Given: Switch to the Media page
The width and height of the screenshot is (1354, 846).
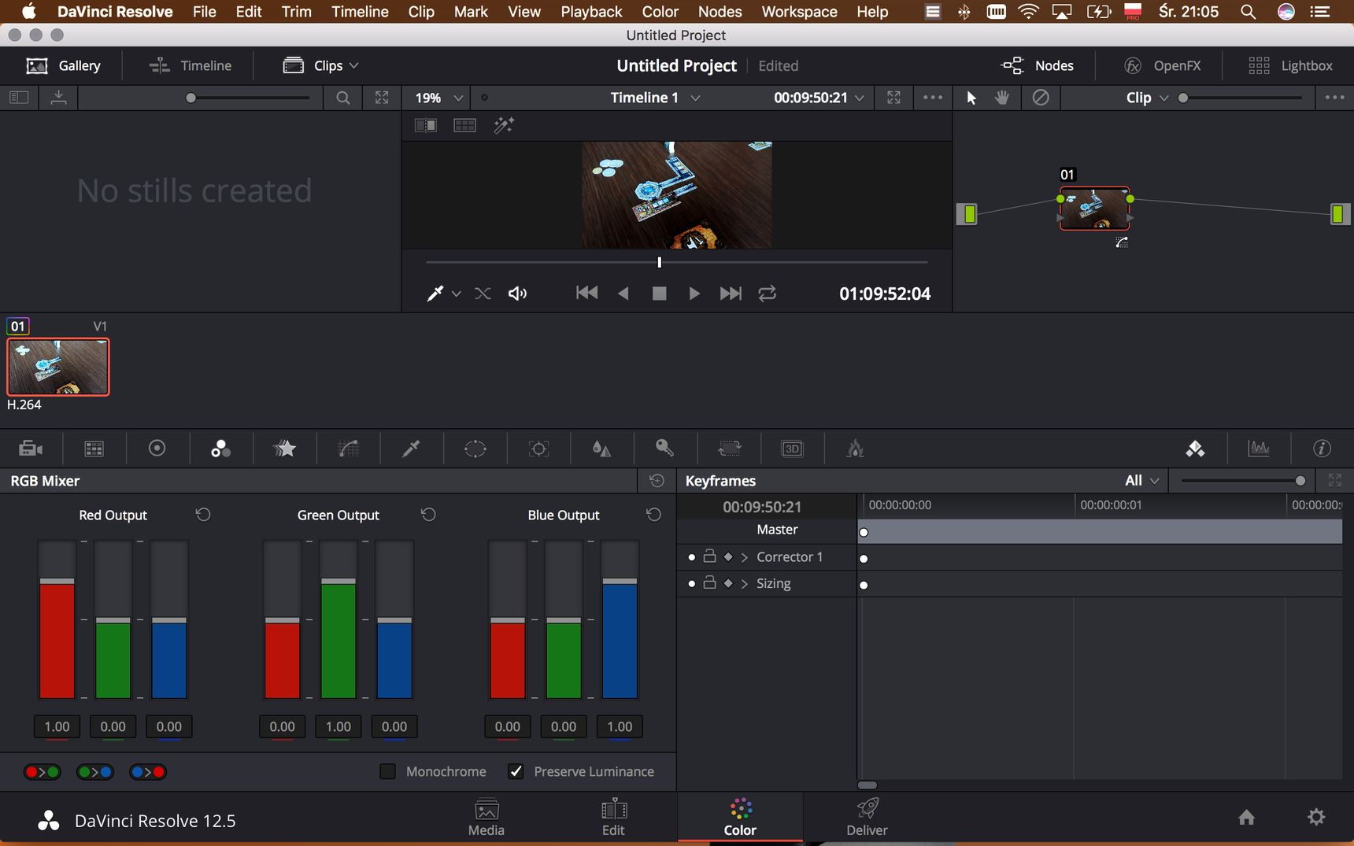Looking at the screenshot, I should (x=486, y=818).
